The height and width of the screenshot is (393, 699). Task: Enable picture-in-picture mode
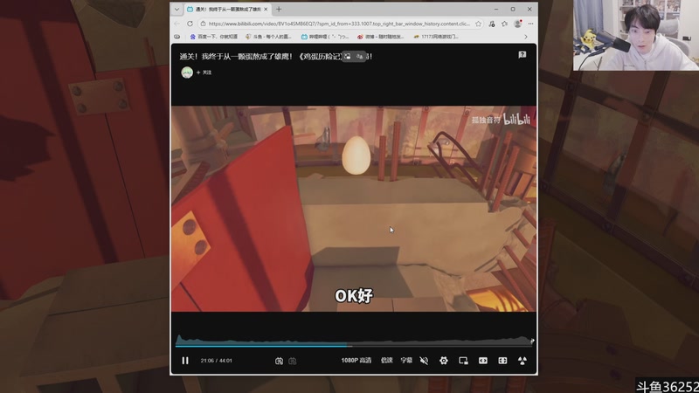click(463, 361)
